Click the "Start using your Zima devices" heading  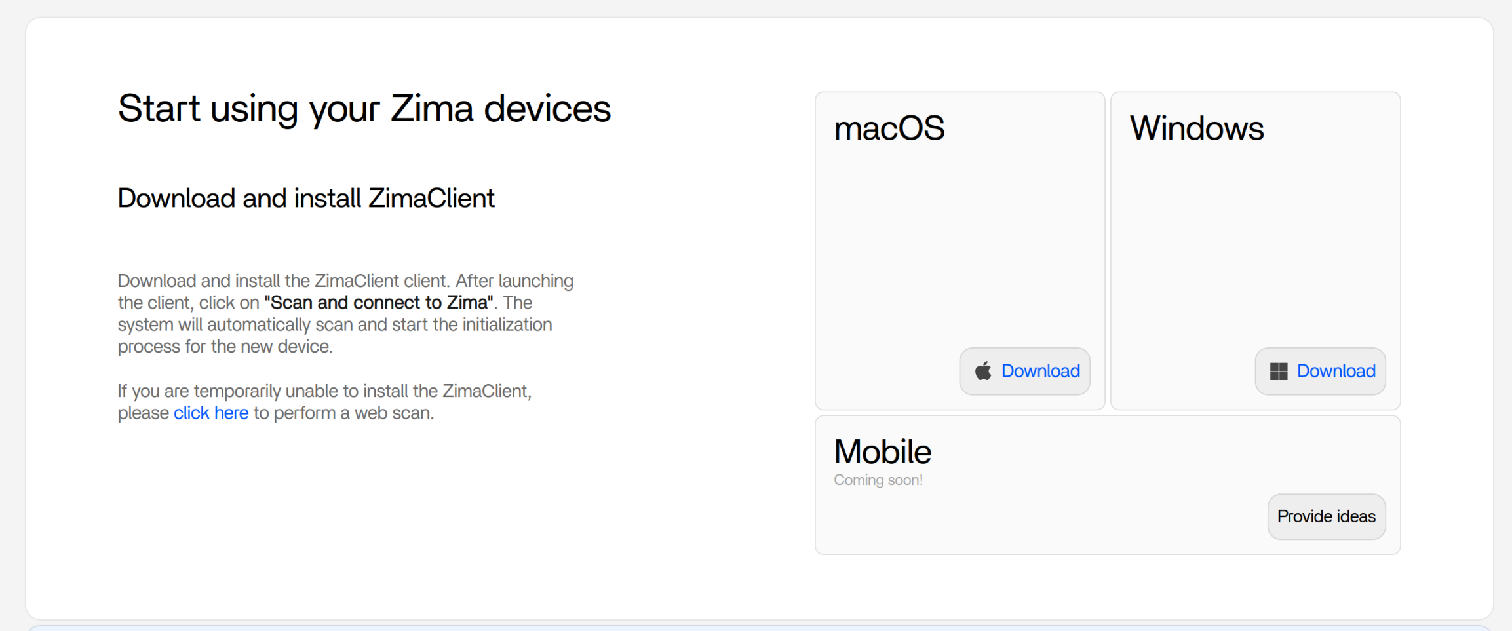click(364, 109)
